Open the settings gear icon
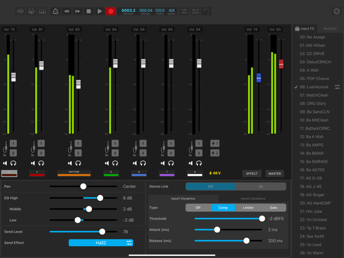 pos(337,11)
